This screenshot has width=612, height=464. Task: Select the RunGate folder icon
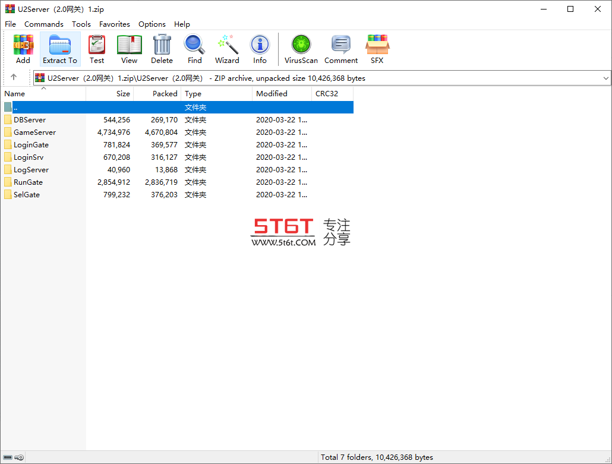click(x=8, y=182)
